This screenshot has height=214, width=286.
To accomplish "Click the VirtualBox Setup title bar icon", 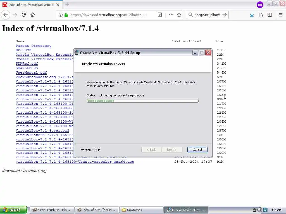I will (77, 52).
